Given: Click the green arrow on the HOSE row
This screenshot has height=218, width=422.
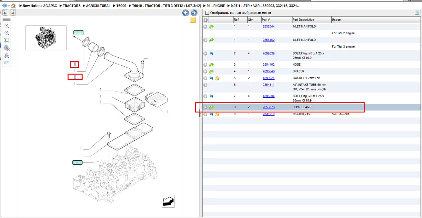Looking at the screenshot, I should (212, 65).
